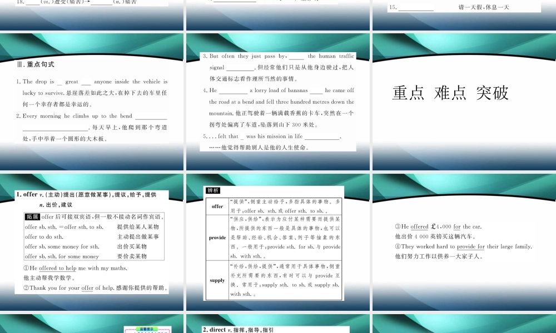Click translation '他出价 4 000 英镑买这辆汽车。'
Screen dimensions: 556x333
click(x=436, y=237)
